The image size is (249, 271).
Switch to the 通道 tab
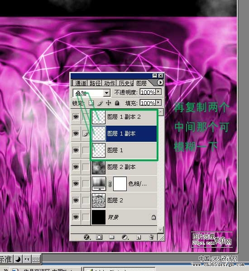click(80, 83)
